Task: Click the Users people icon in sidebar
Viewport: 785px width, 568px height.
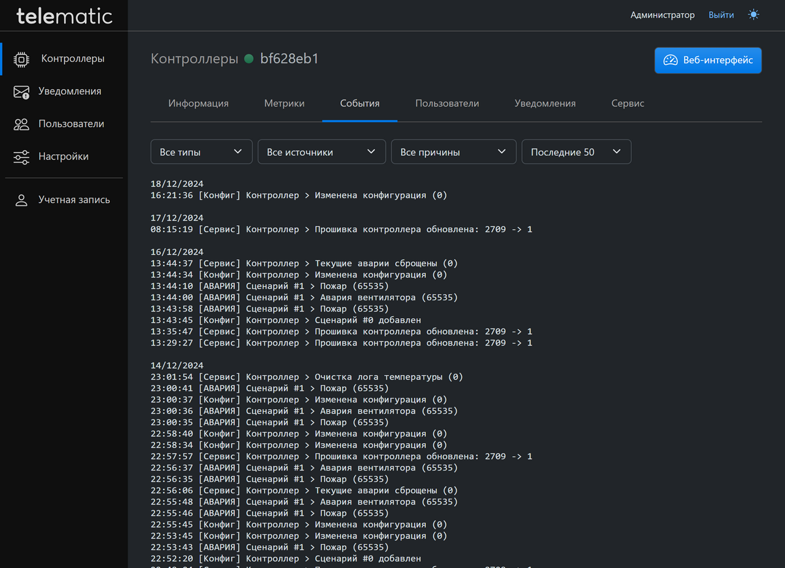Action: 22,124
